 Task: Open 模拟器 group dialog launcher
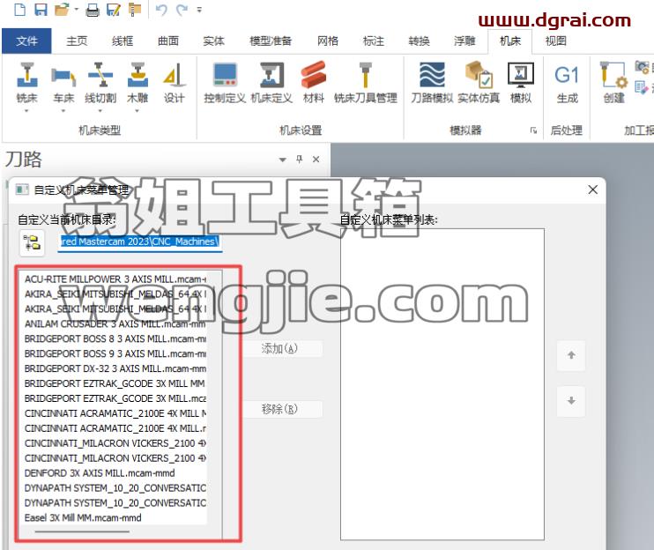(x=533, y=130)
